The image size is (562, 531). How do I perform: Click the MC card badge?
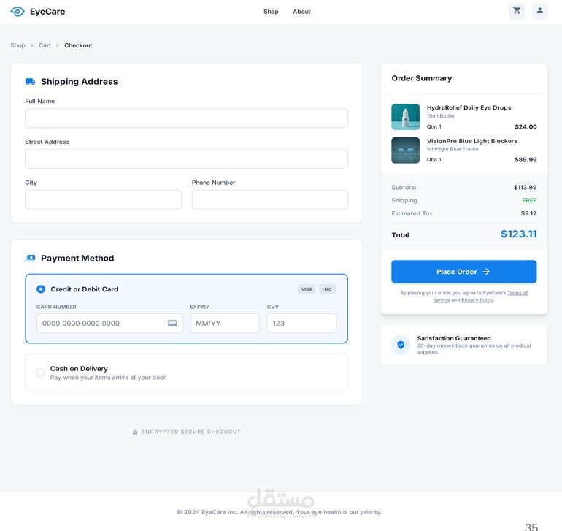[328, 289]
